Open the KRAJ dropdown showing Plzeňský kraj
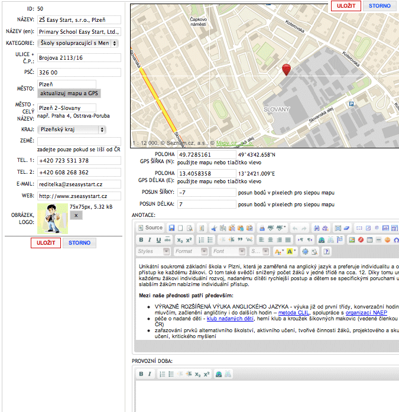This screenshot has height=412, width=399. (72, 129)
